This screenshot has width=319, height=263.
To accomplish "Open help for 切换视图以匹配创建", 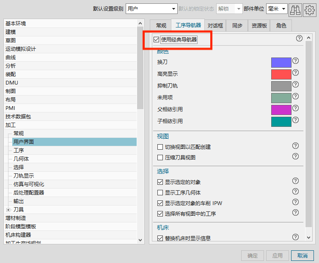I will [x=295, y=145].
